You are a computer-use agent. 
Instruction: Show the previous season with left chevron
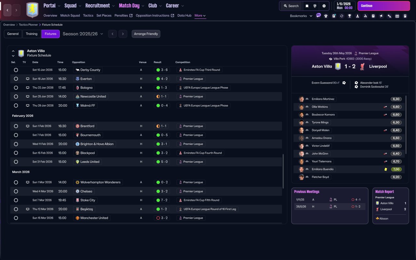click(112, 34)
